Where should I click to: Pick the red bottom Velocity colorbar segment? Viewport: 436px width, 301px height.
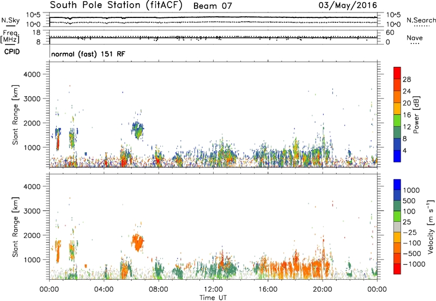tap(397, 269)
